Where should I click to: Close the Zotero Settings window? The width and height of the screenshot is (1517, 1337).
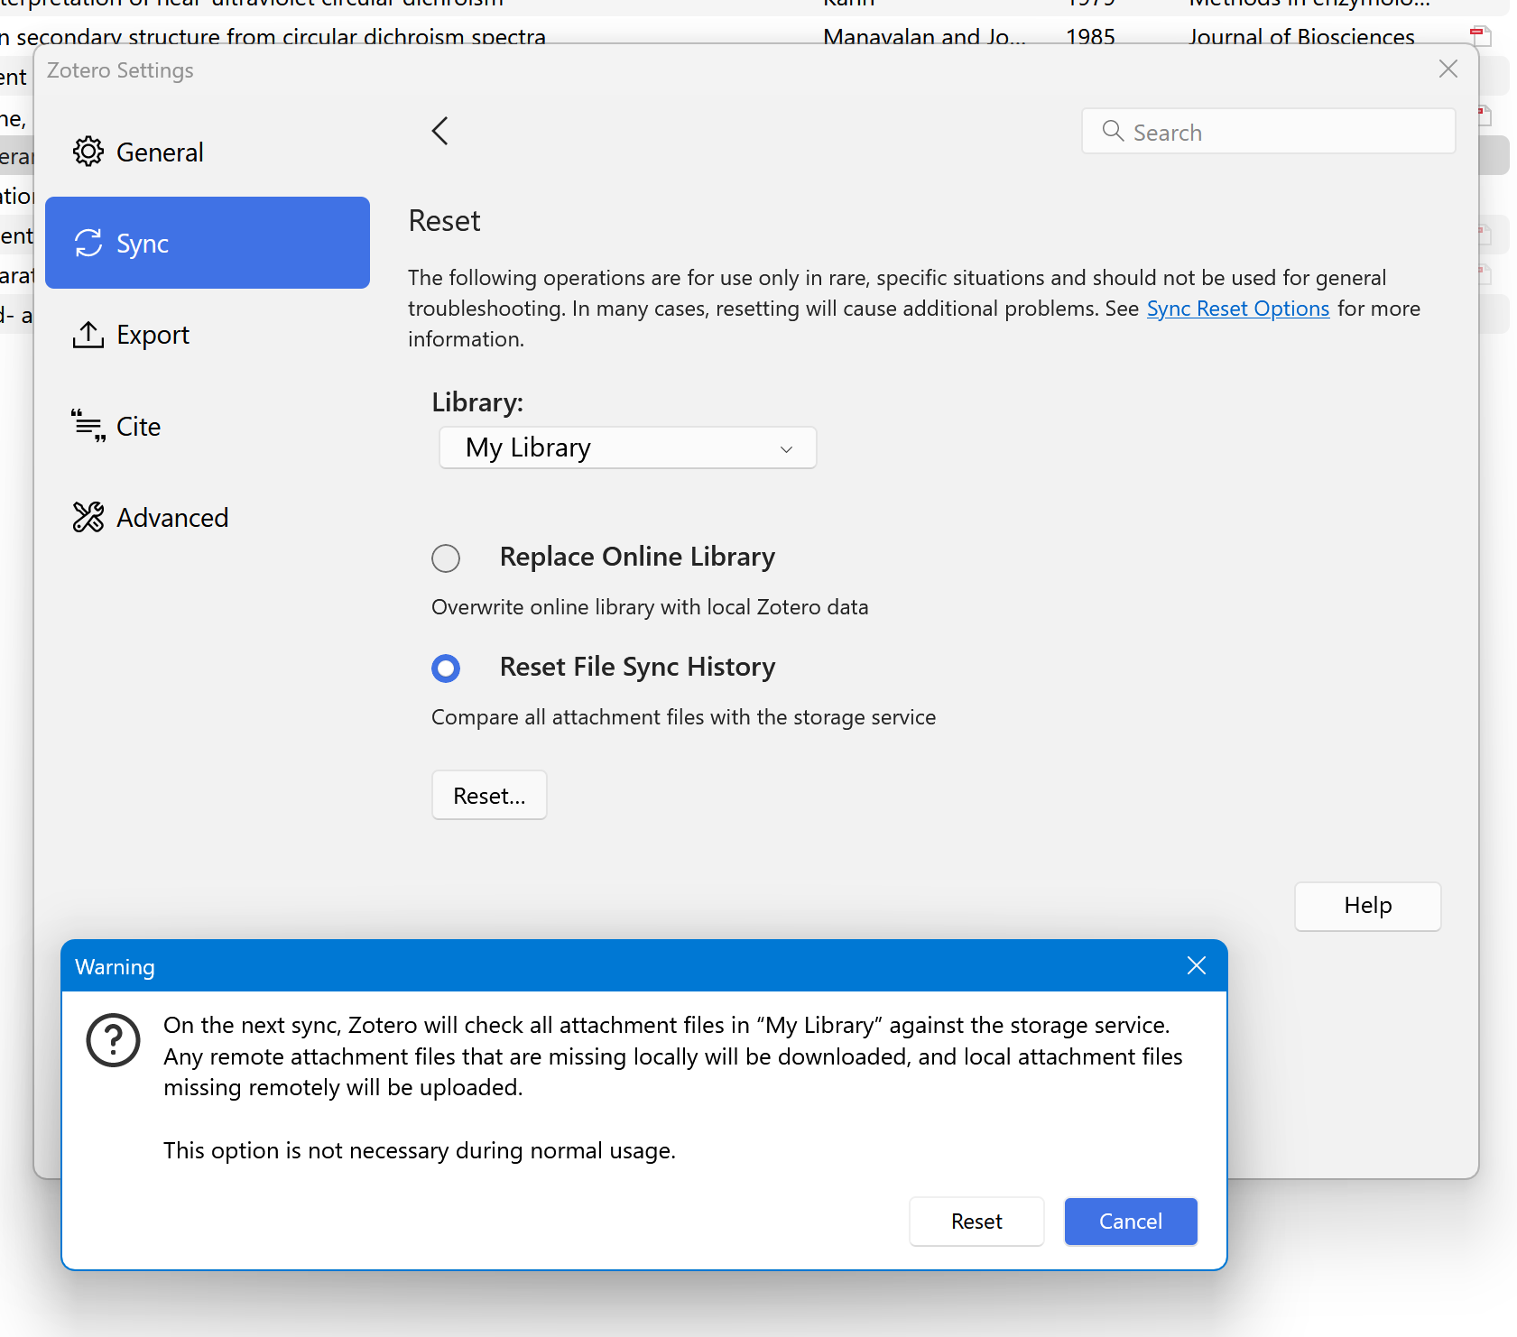(x=1448, y=69)
